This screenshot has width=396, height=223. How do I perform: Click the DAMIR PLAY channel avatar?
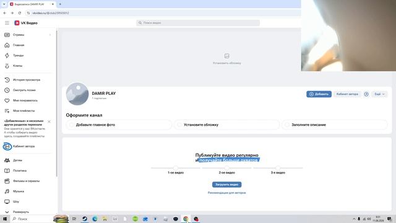tap(77, 94)
